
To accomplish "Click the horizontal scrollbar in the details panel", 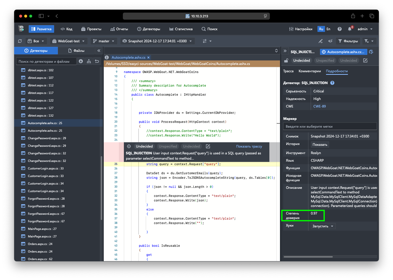I will tap(308, 257).
